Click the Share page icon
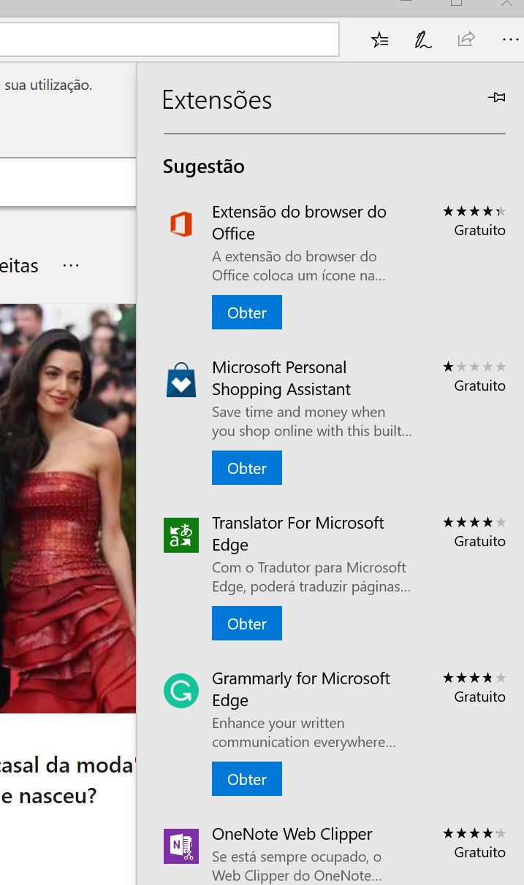The width and height of the screenshot is (524, 885). pos(466,39)
